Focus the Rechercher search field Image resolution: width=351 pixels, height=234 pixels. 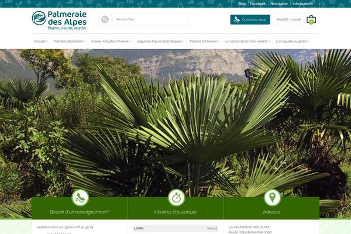150,19
